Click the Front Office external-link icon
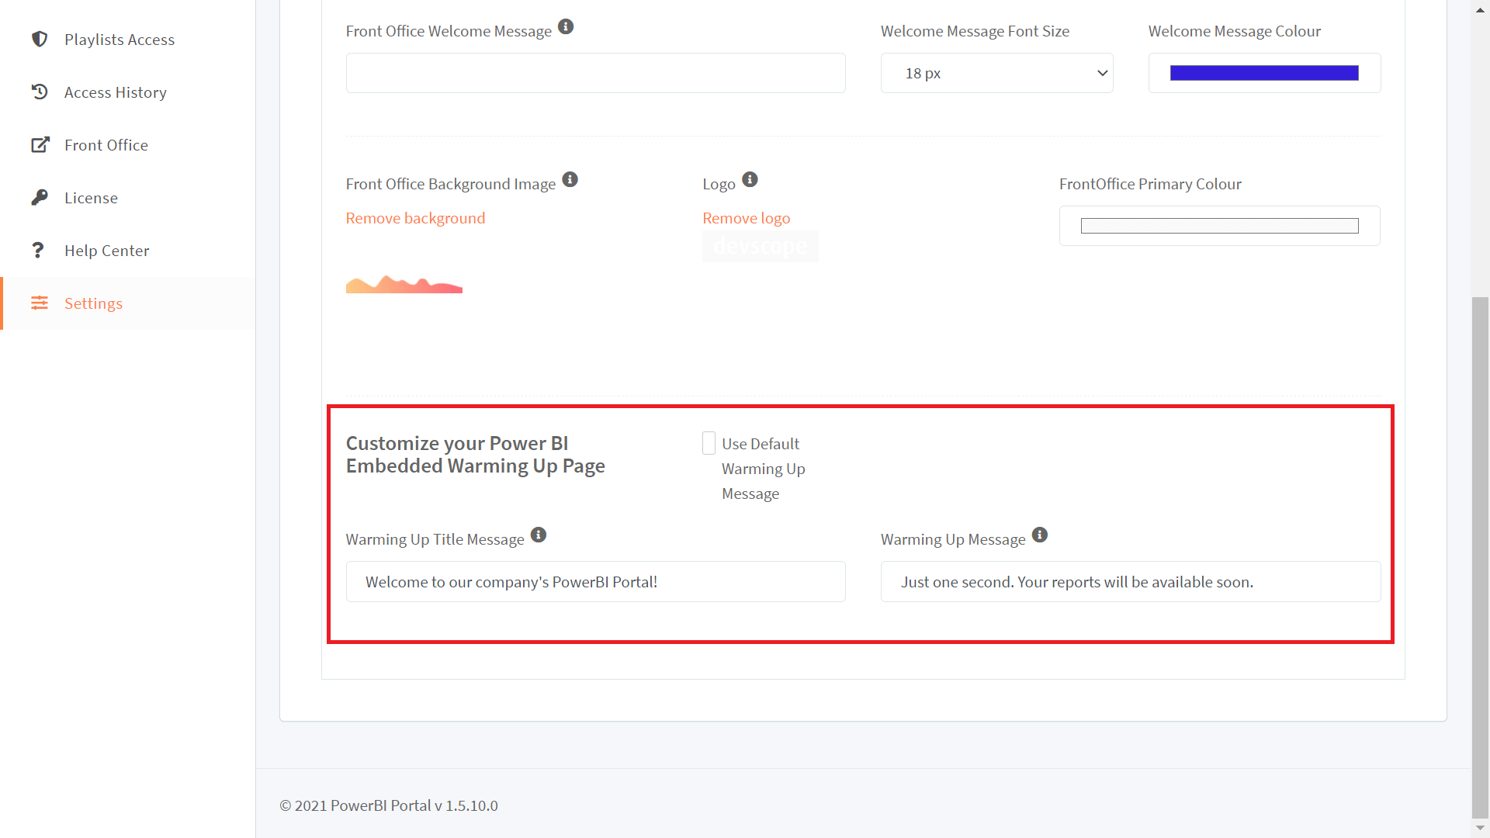The width and height of the screenshot is (1490, 838). (40, 144)
